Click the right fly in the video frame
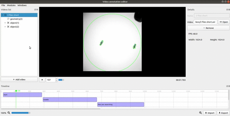 click(135, 46)
